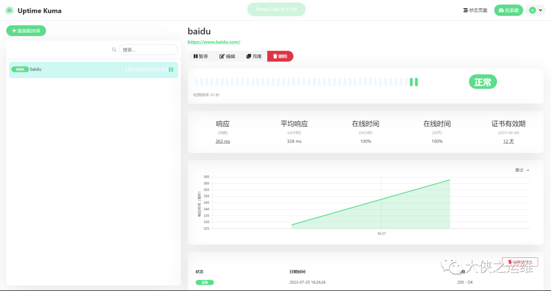
Task: Edit monitor with 编辑 button
Action: (227, 56)
